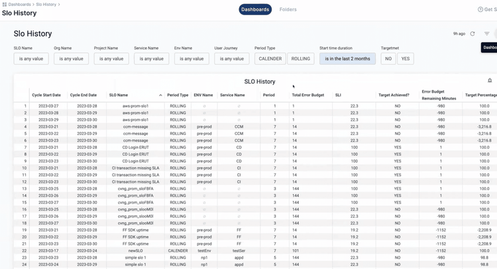
Task: Open the filter toggle icon
Action: 487,34
